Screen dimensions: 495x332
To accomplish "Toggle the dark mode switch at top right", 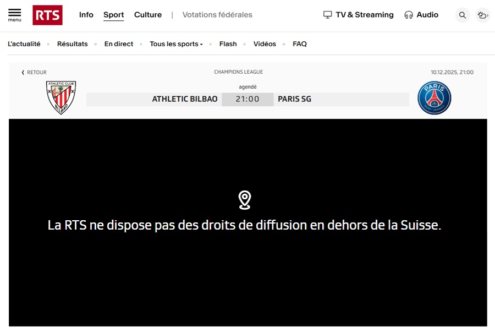I will 482,15.
